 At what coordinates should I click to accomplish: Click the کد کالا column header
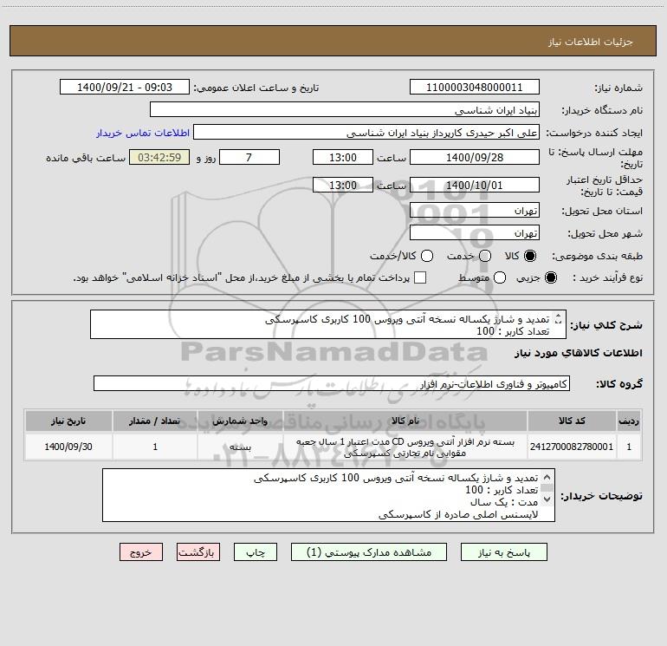tap(572, 421)
